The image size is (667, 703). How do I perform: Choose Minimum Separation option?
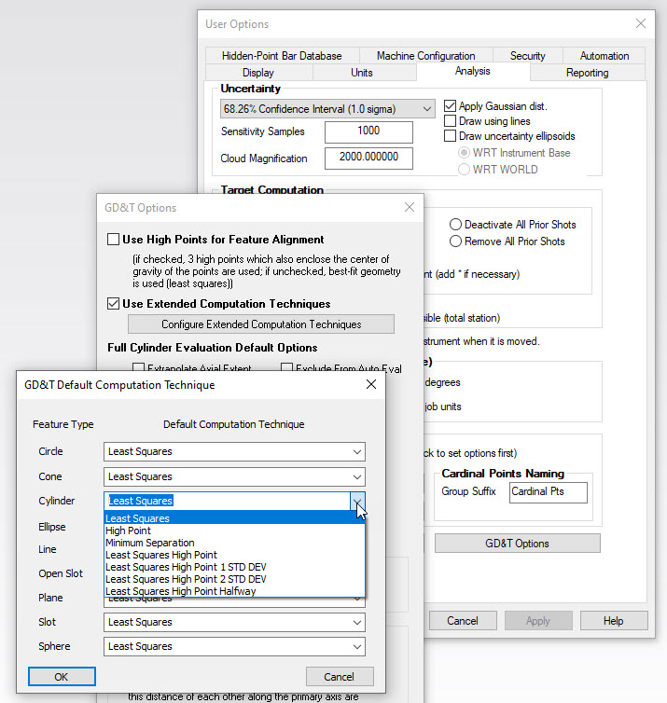tap(234, 543)
